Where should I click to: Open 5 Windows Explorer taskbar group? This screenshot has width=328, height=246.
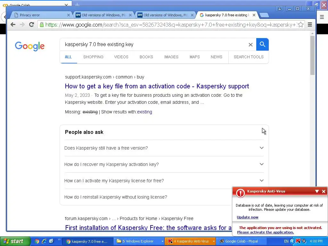tap(140, 242)
